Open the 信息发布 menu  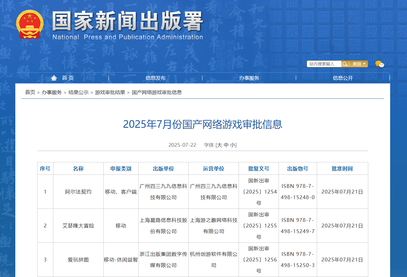point(156,78)
